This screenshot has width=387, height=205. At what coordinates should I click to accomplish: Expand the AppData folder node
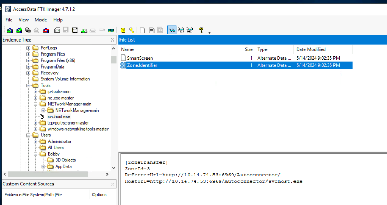tap(43, 167)
